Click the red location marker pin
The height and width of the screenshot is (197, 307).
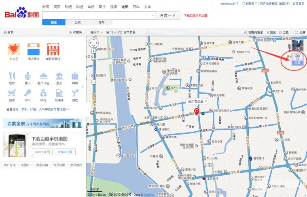[x=197, y=112]
